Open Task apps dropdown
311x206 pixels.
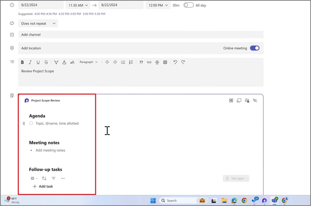pyautogui.click(x=236, y=178)
